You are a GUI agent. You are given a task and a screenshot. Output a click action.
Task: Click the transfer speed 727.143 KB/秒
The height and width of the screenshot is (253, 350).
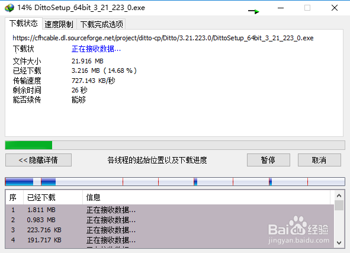coord(94,81)
